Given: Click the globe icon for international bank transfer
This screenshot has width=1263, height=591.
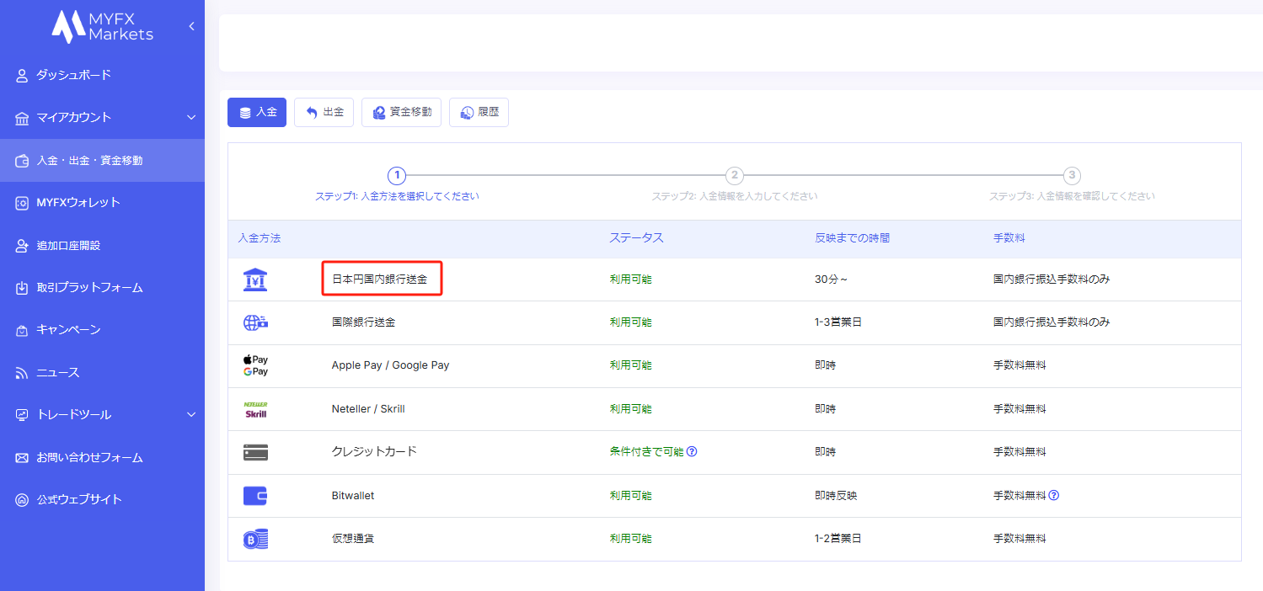Looking at the screenshot, I should (254, 322).
